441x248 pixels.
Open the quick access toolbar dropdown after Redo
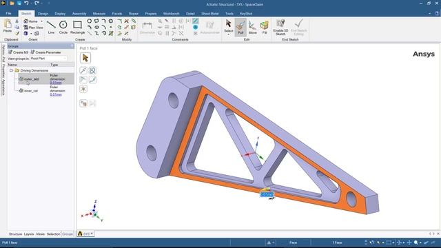tap(41, 3)
